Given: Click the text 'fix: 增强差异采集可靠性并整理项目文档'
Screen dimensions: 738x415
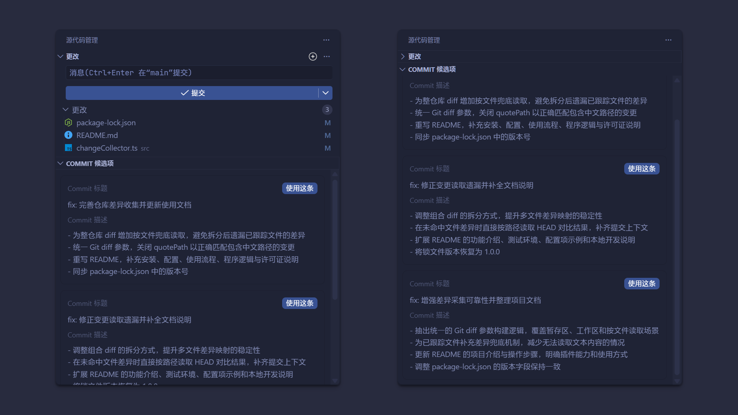Looking at the screenshot, I should tap(475, 300).
